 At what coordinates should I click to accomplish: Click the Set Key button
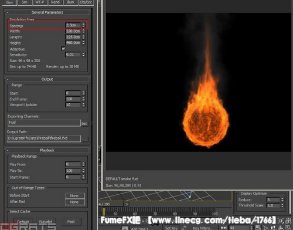click(171, 228)
